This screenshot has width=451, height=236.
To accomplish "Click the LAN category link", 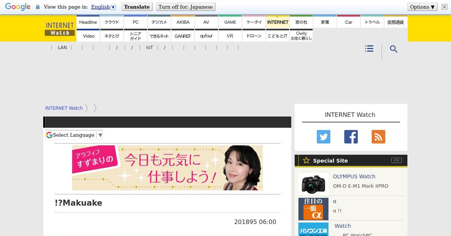I will pos(62,48).
